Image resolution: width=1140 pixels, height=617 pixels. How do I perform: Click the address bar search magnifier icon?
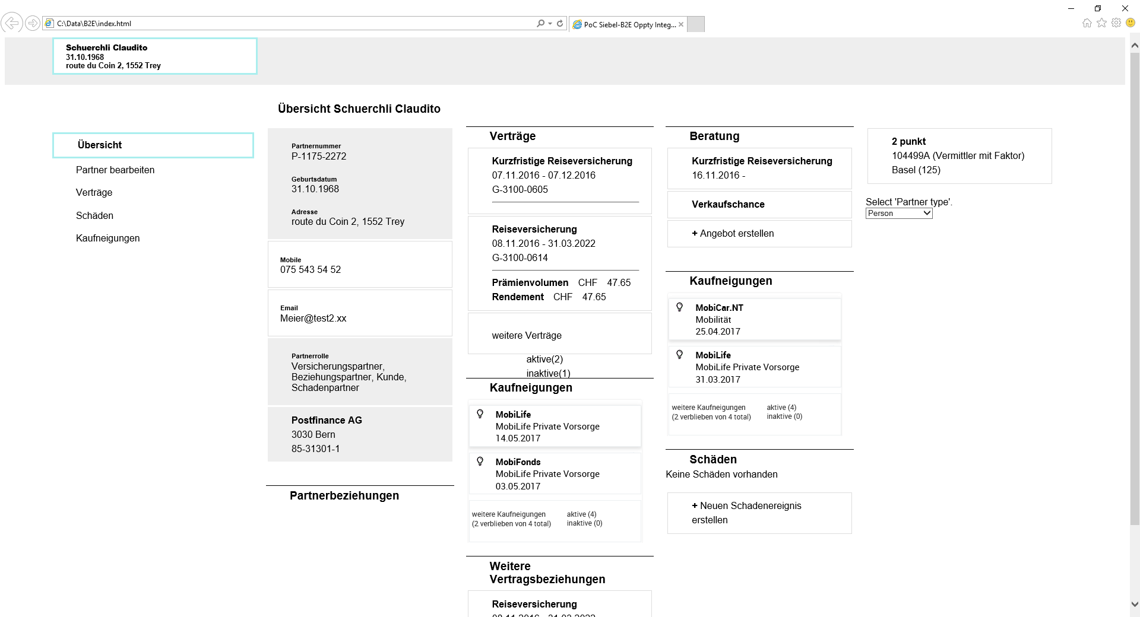[x=540, y=23]
